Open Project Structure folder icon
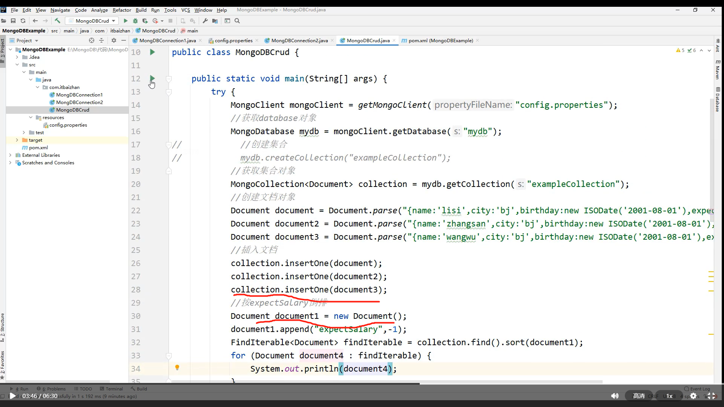 click(215, 21)
